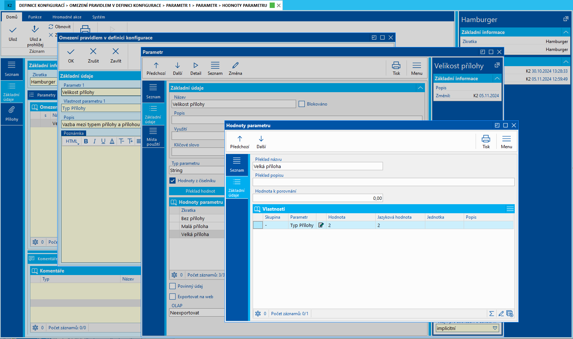
Task: Switch to Domů ribbon tab
Action: pos(12,17)
